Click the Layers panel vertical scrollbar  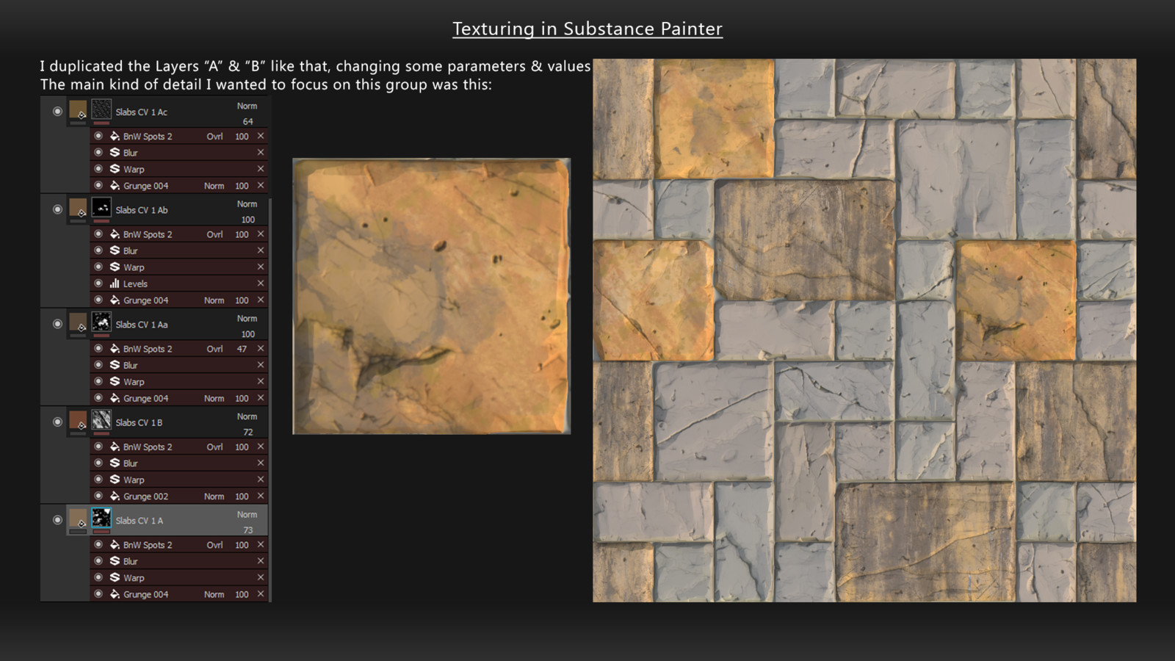270,400
